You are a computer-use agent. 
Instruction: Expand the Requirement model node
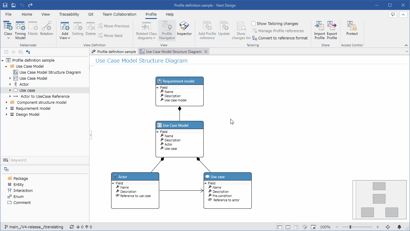click(x=6, y=109)
